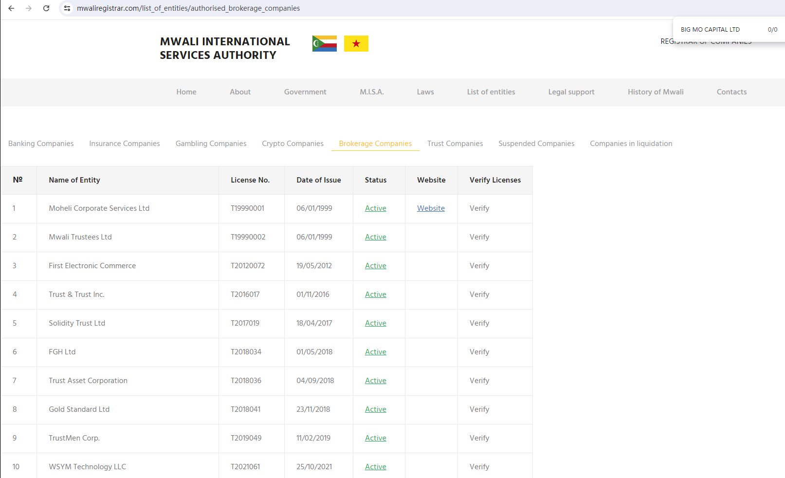Verify license for FGH Ltd
The width and height of the screenshot is (785, 478).
pyautogui.click(x=479, y=352)
